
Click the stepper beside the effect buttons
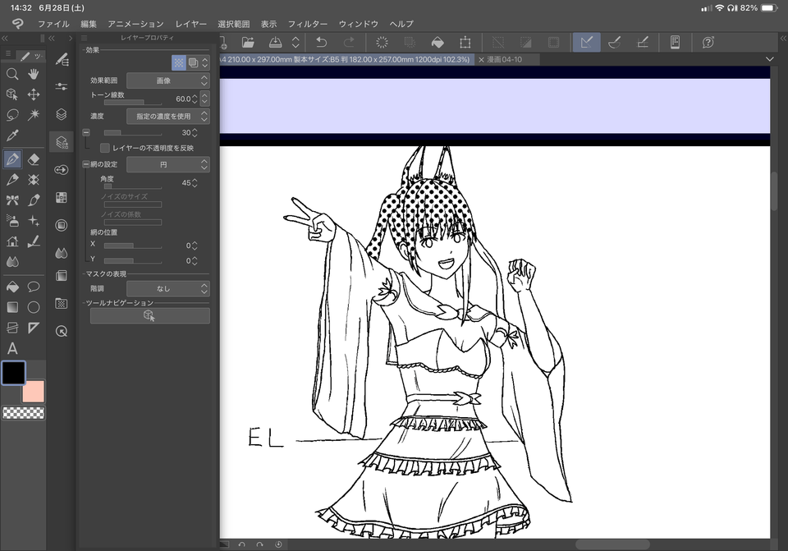click(205, 63)
